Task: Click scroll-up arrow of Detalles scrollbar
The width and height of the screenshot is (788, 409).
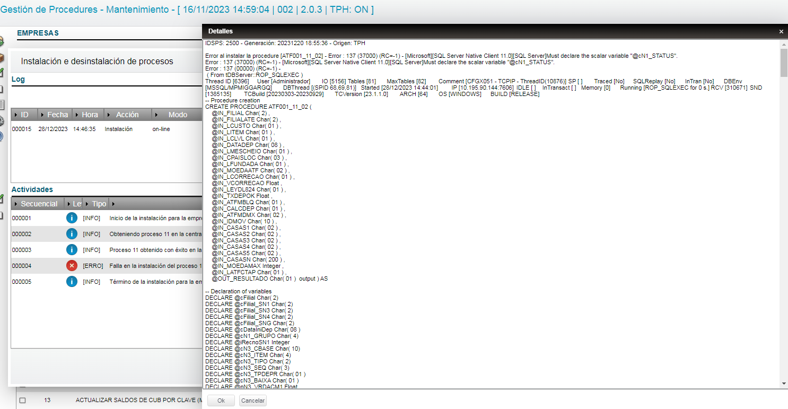Action: (784, 44)
